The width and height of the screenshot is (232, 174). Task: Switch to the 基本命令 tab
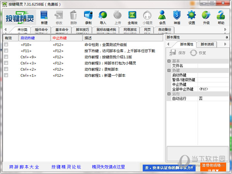coord(62,30)
